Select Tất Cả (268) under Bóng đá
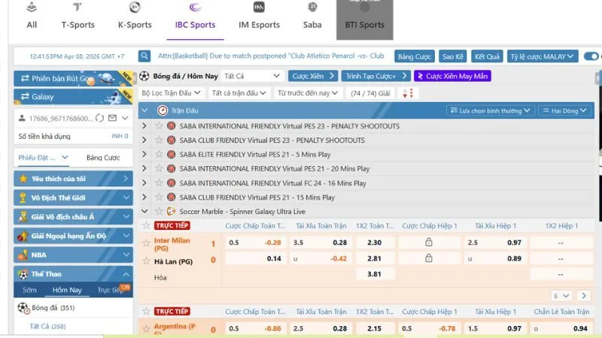The height and width of the screenshot is (338, 602). click(47, 326)
